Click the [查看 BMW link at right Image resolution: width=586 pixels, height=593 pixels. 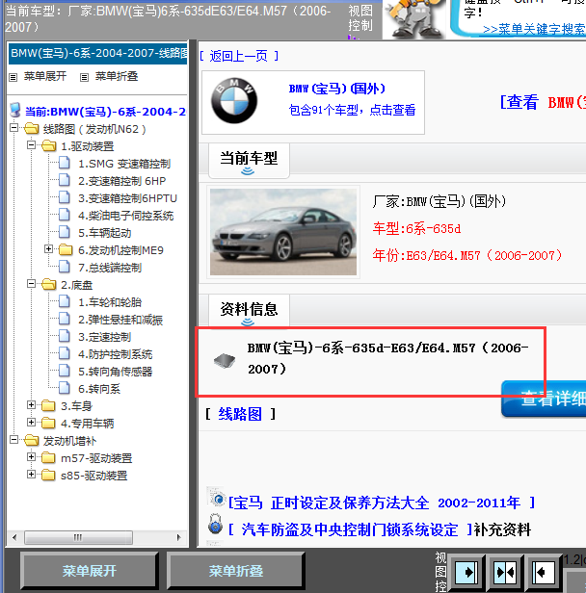point(543,102)
